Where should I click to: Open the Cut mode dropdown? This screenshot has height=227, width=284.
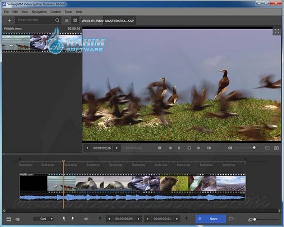46,219
